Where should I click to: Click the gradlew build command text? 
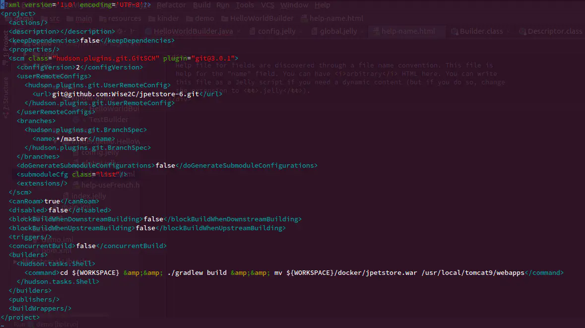tap(197, 273)
